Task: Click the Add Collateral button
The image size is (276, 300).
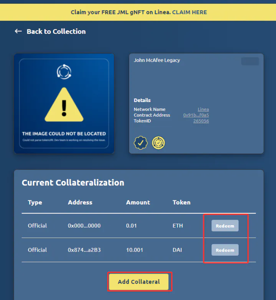Action: click(139, 282)
